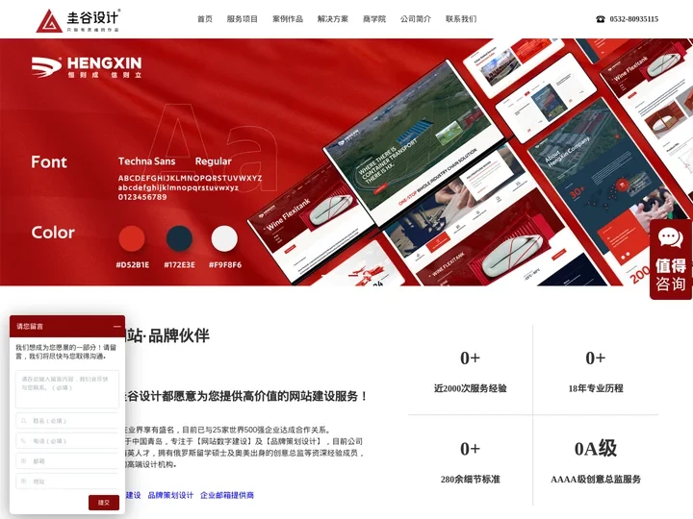Open the 服务项目 menu item

pyautogui.click(x=243, y=19)
